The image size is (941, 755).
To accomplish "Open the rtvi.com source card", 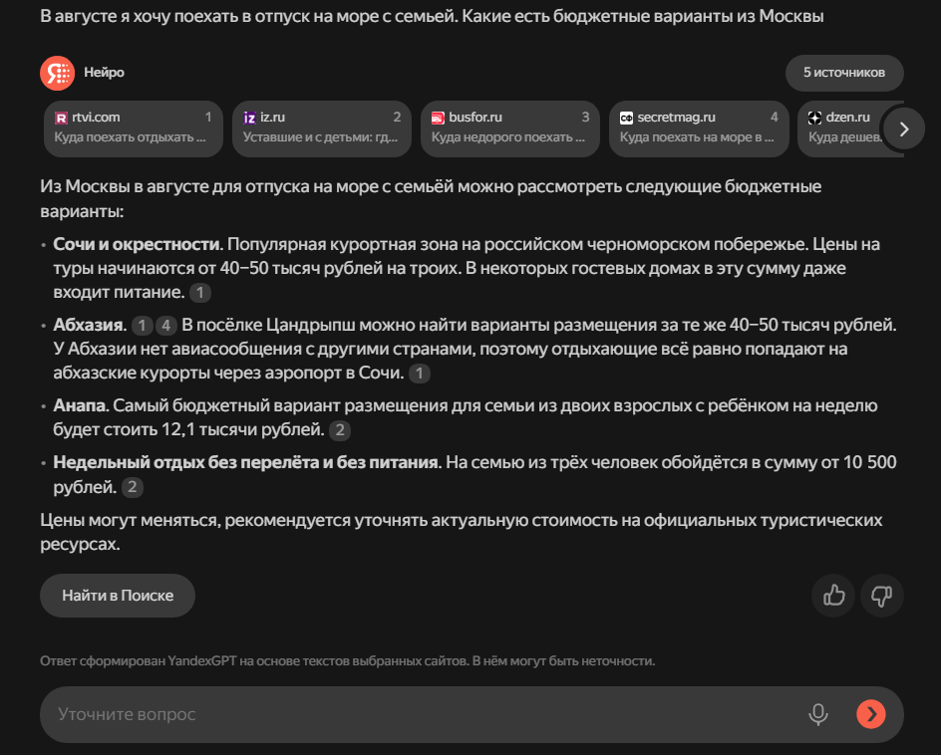I will [x=134, y=127].
